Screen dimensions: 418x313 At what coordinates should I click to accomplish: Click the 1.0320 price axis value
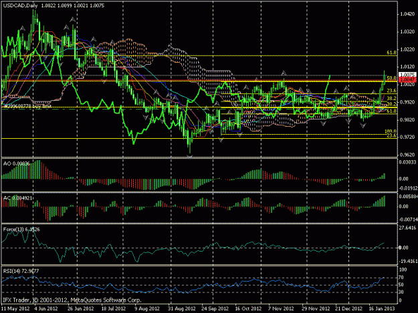[407, 31]
